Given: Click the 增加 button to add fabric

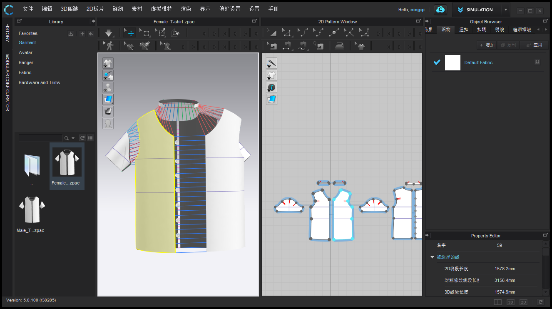Looking at the screenshot, I should [487, 45].
